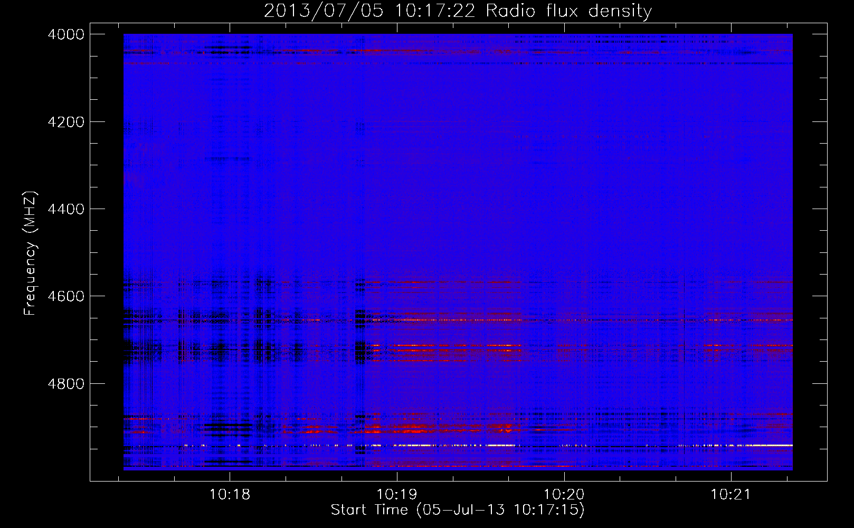
Task: Click the 10:19 time tick label
Action: click(396, 495)
